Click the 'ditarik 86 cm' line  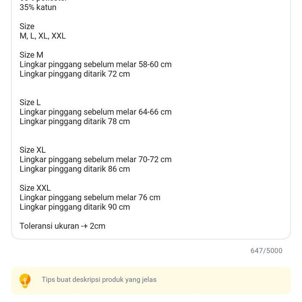(x=75, y=169)
